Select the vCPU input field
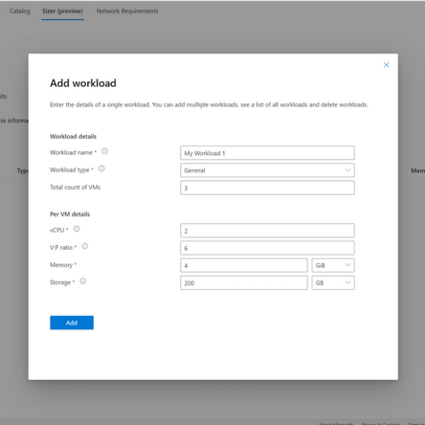 click(x=267, y=230)
